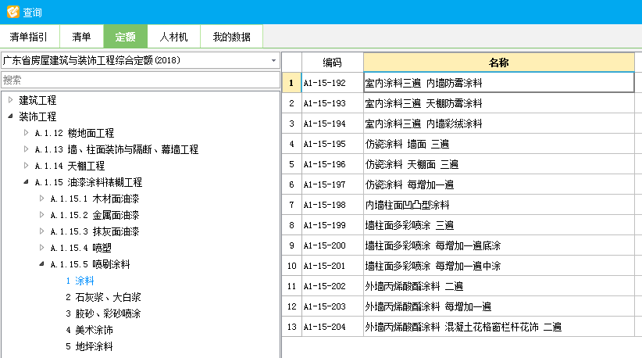Select 2 石灰浆、大白浆 tree leaf
The image size is (642, 358).
(103, 297)
